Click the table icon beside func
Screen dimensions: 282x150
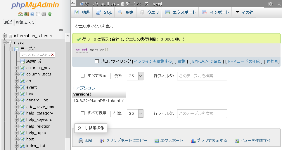point(23,94)
